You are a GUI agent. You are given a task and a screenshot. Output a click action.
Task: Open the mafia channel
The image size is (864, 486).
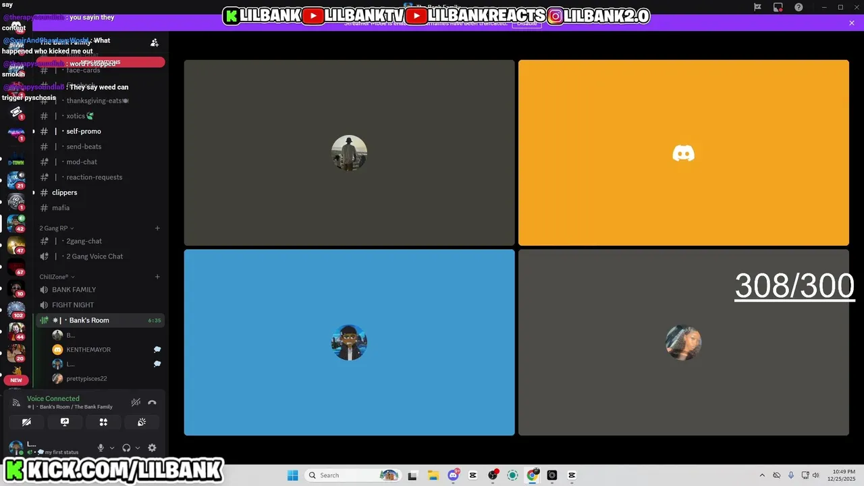[101, 208]
